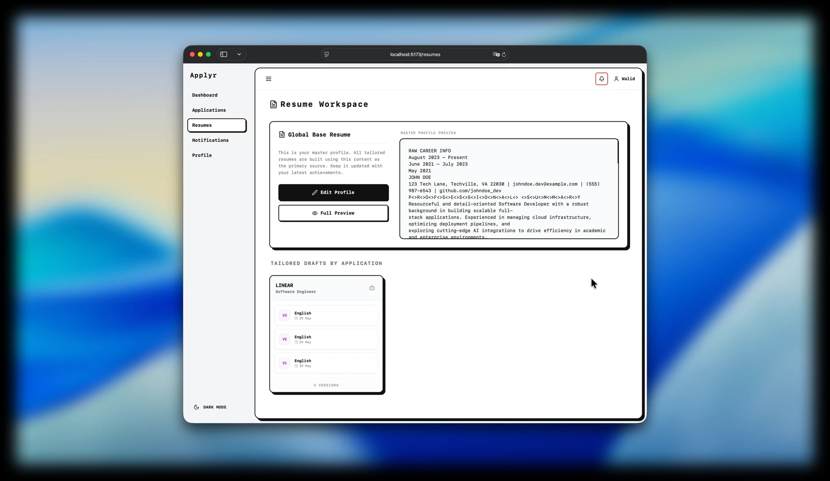This screenshot has width=830, height=481.
Task: Open the hamburger menu icon
Action: [x=268, y=79]
